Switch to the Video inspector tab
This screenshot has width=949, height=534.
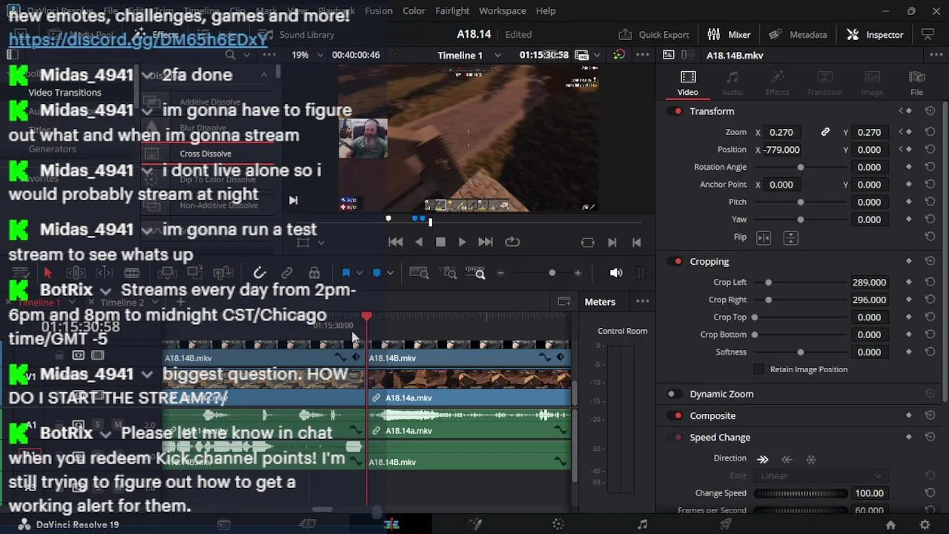pos(688,82)
